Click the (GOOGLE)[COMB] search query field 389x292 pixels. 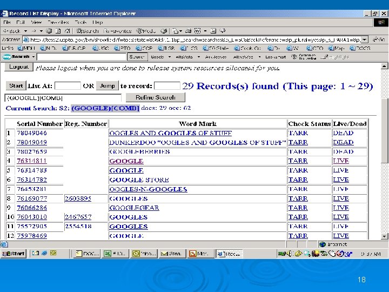[63, 98]
